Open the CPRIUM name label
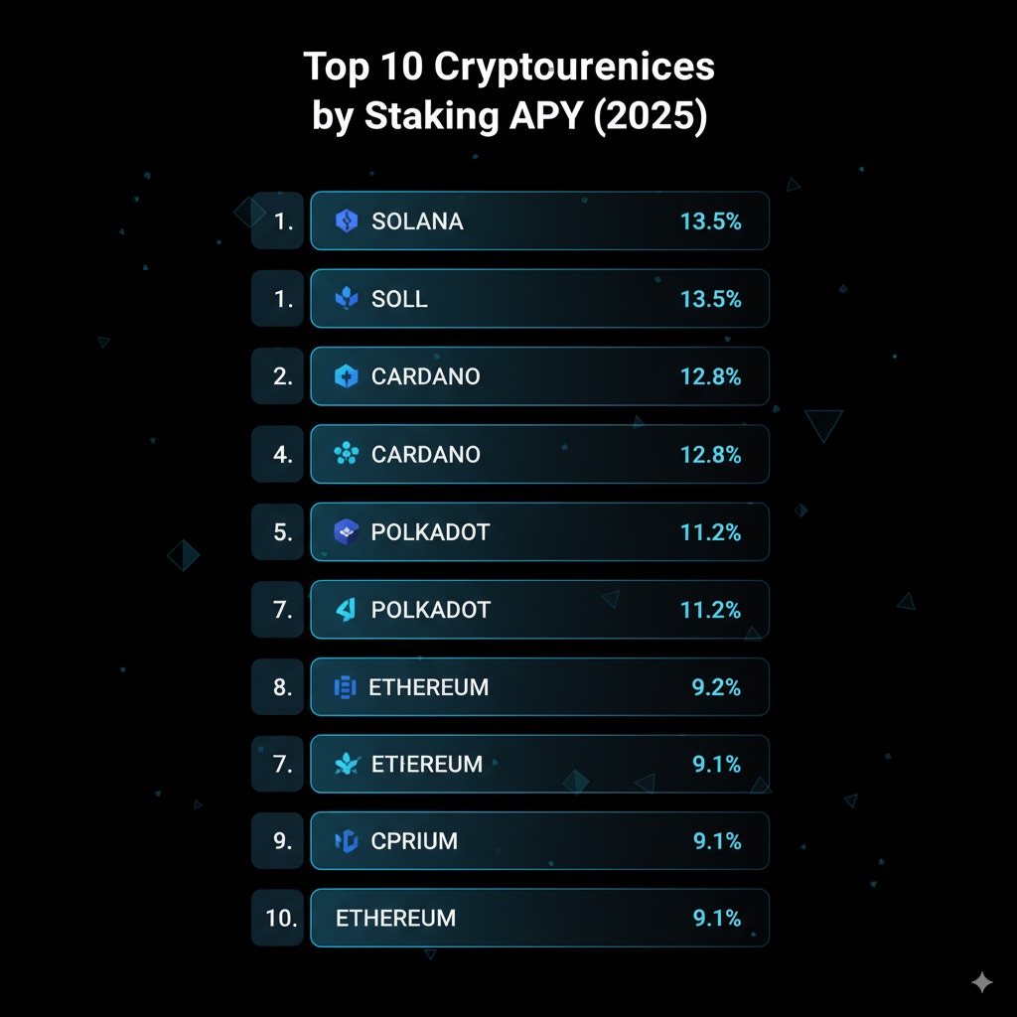 point(414,841)
